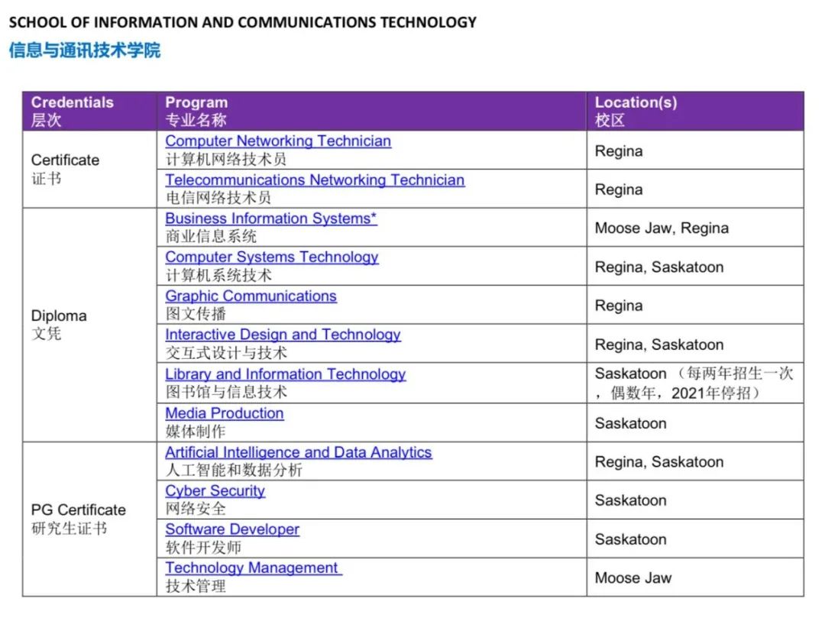Open the Technology Management link
This screenshot has width=825, height=618.
coord(254,568)
